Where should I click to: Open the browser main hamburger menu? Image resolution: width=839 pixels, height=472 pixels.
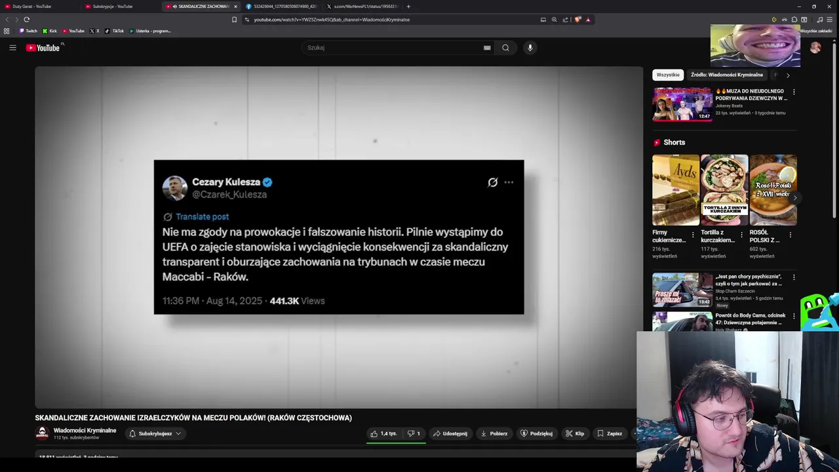(829, 20)
